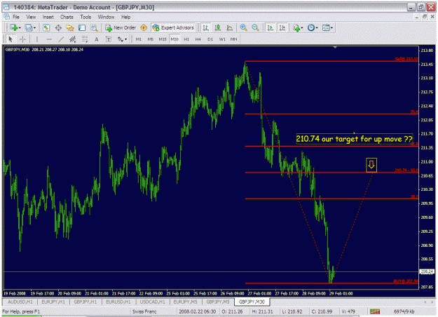Set timeframe to H4
Viewport: 438px width, 317px height.
[198, 39]
